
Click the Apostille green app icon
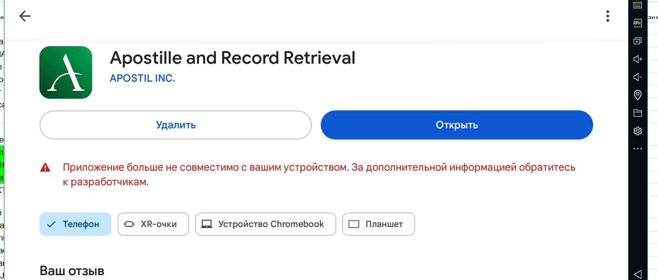pos(66,72)
